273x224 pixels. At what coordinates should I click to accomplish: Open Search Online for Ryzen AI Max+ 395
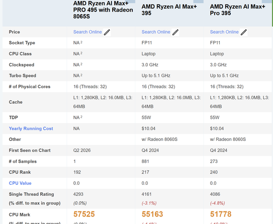click(156, 32)
